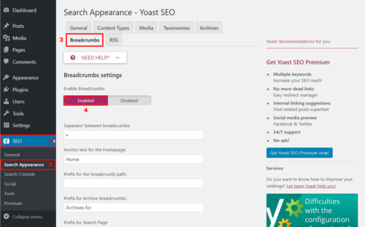Viewport: 365px width, 227px height.
Task: Click the Breadcrumbs settings heading
Action: point(93,75)
